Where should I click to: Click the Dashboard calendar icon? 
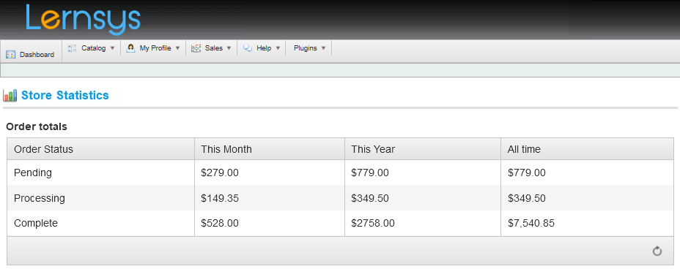[11, 55]
